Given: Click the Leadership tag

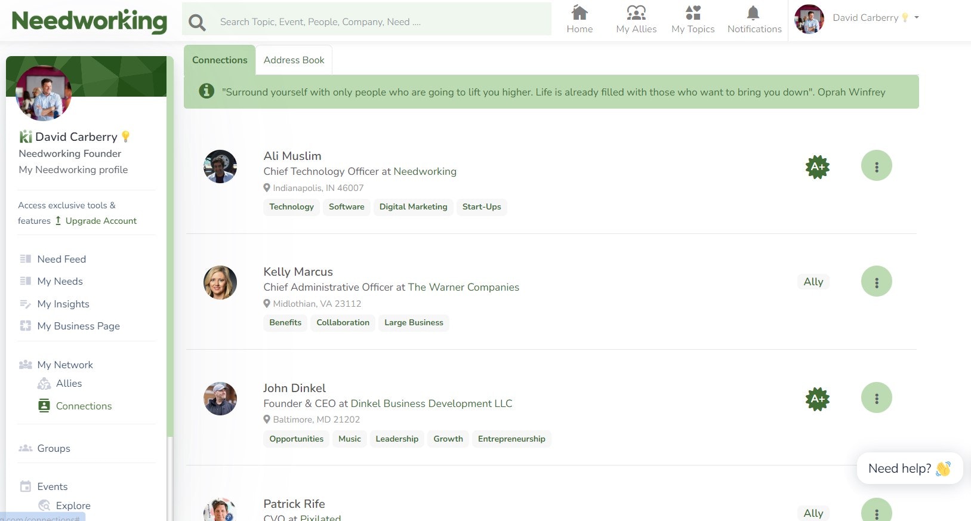Looking at the screenshot, I should (x=397, y=439).
